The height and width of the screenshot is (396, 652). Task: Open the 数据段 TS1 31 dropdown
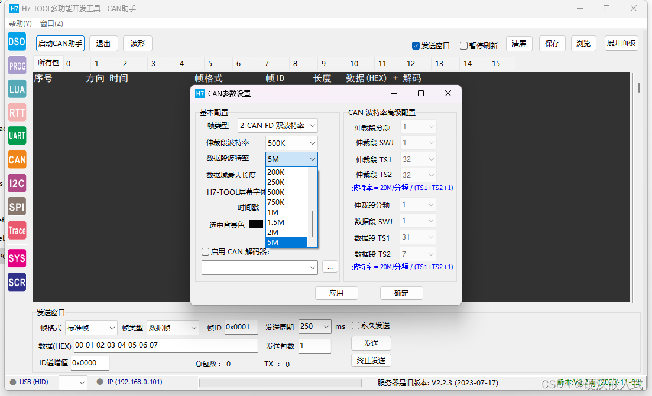pyautogui.click(x=419, y=237)
